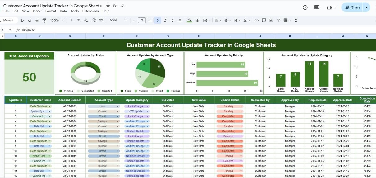
Task: Expand the Loan account type dropdown in row 1
Action: (x=117, y=106)
